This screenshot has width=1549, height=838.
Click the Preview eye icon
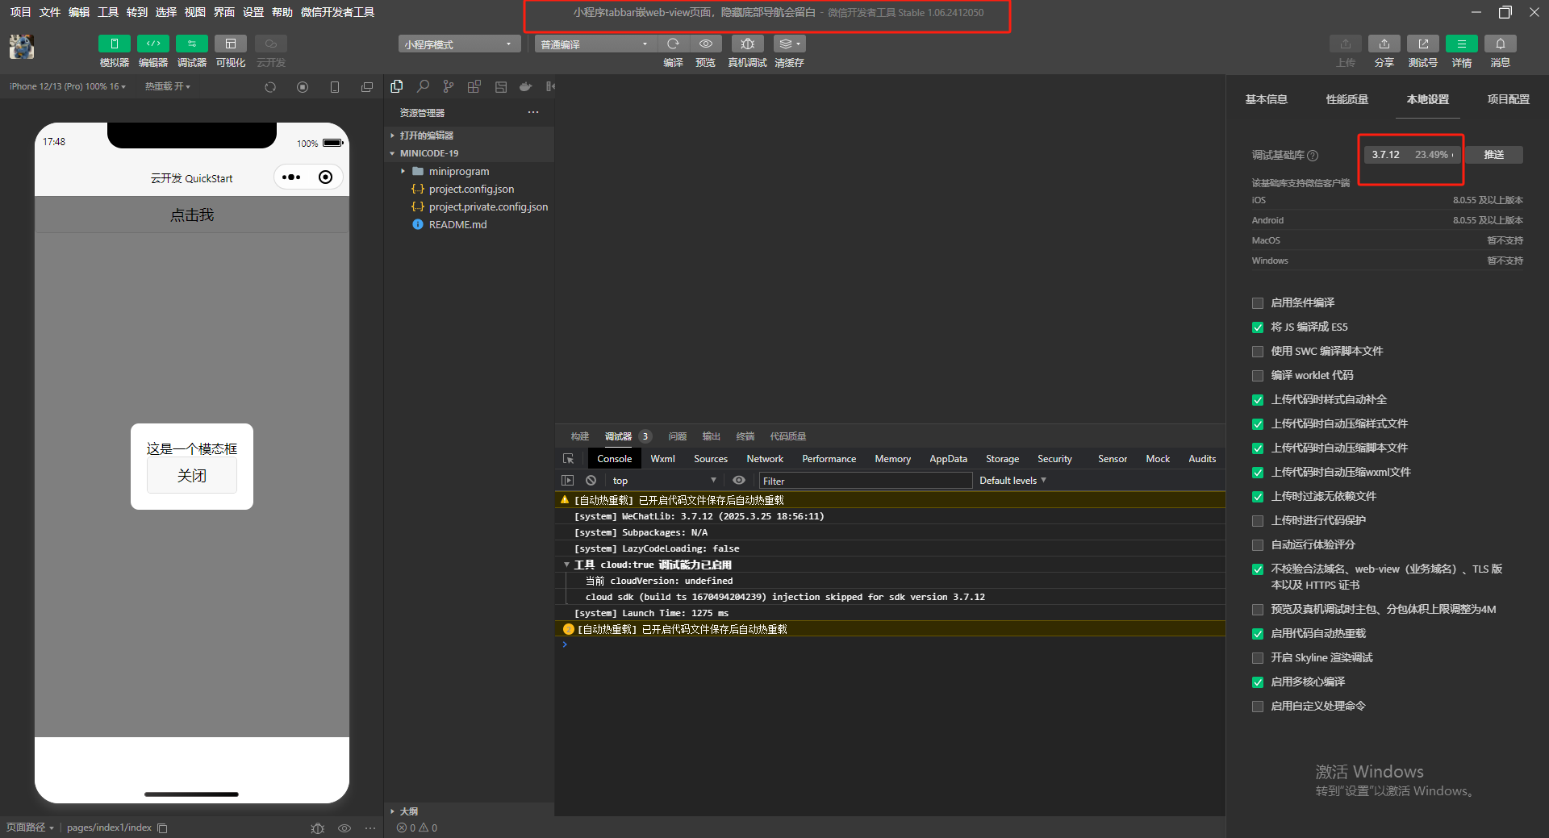point(705,44)
